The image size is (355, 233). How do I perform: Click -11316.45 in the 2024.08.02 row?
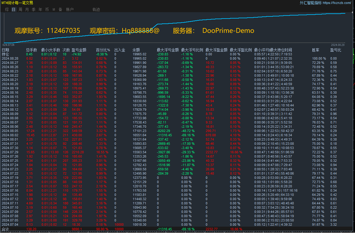coord(164,135)
